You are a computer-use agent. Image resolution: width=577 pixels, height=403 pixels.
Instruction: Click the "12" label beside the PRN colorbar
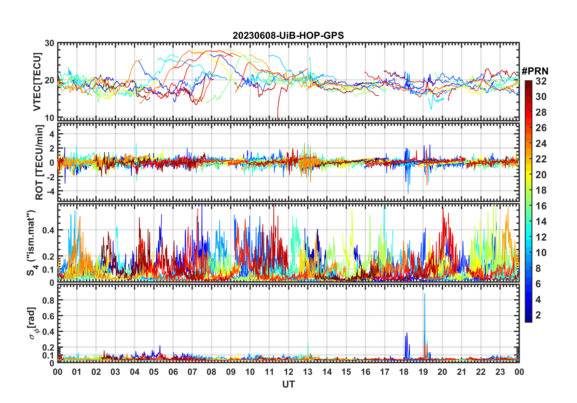[x=541, y=237]
